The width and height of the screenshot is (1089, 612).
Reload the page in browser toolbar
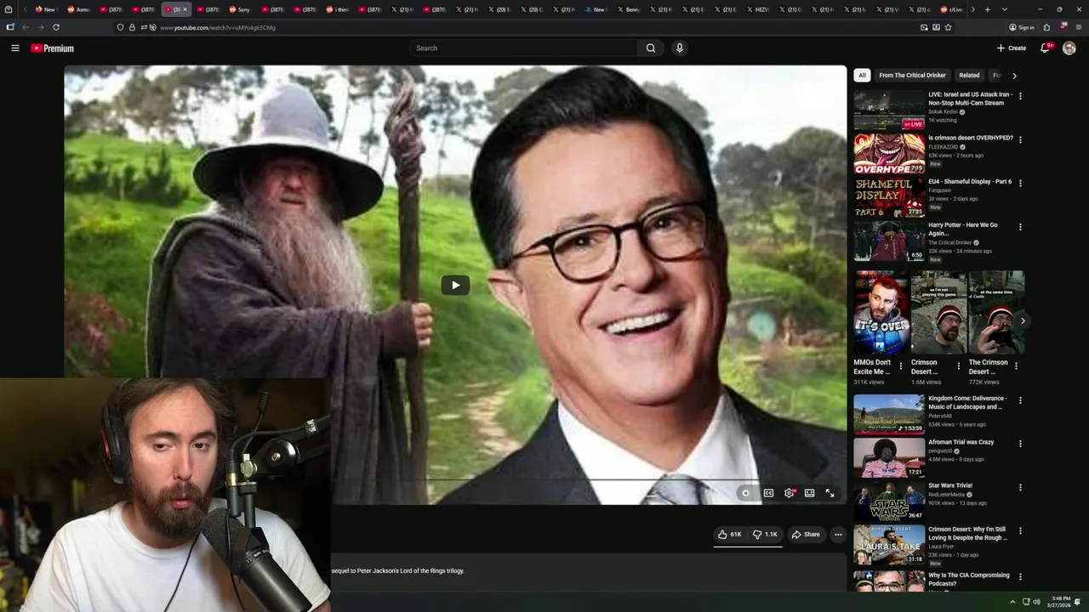56,27
